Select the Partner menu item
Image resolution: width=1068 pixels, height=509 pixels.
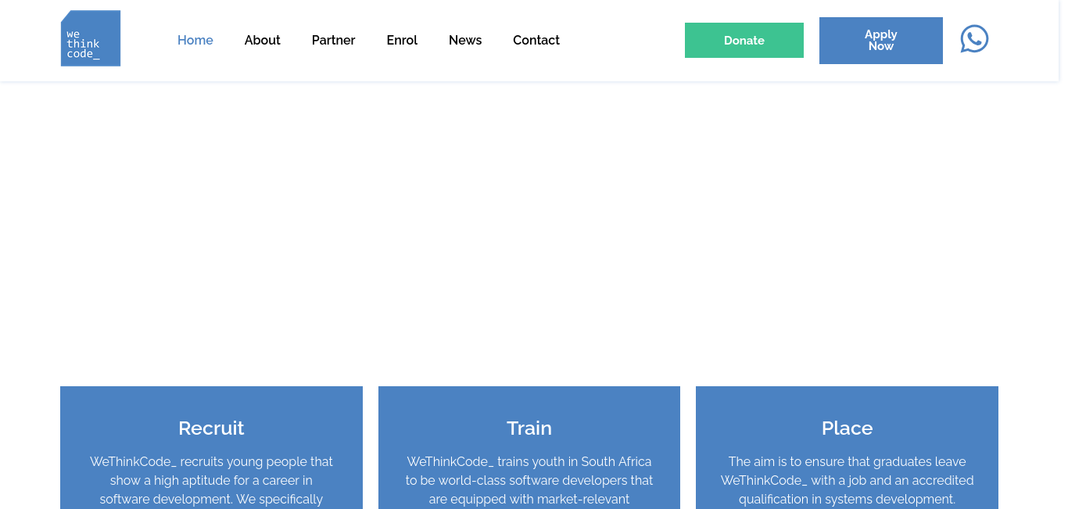coord(333,40)
